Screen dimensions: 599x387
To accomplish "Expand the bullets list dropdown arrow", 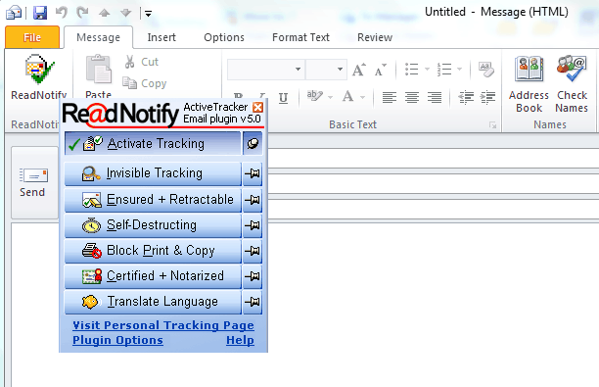I will (x=427, y=70).
